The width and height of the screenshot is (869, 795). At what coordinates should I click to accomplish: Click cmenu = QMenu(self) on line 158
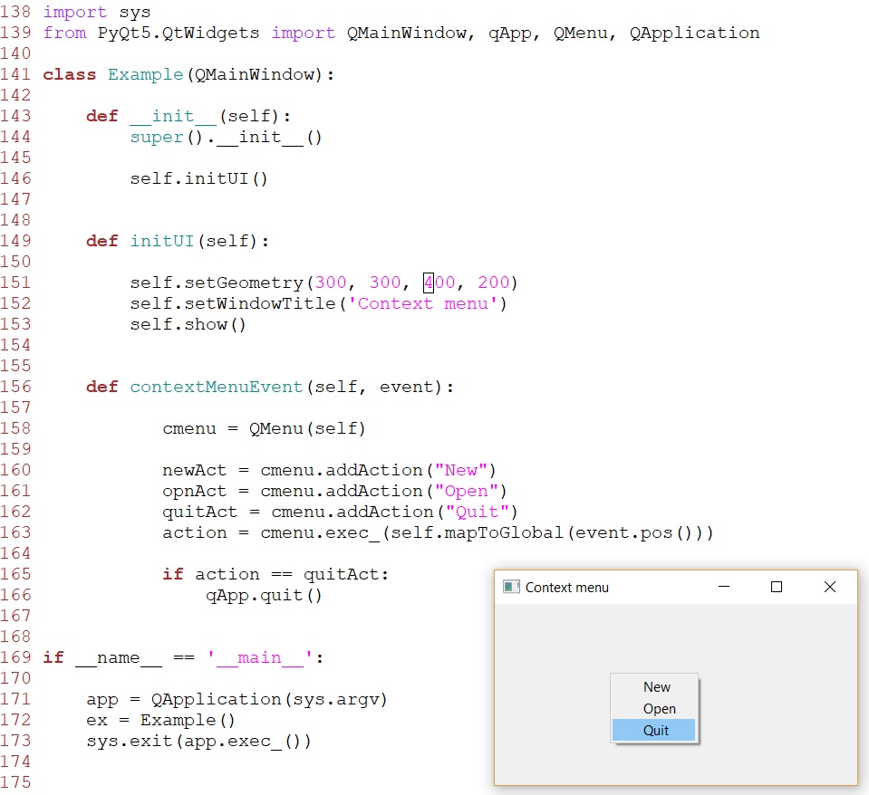264,428
